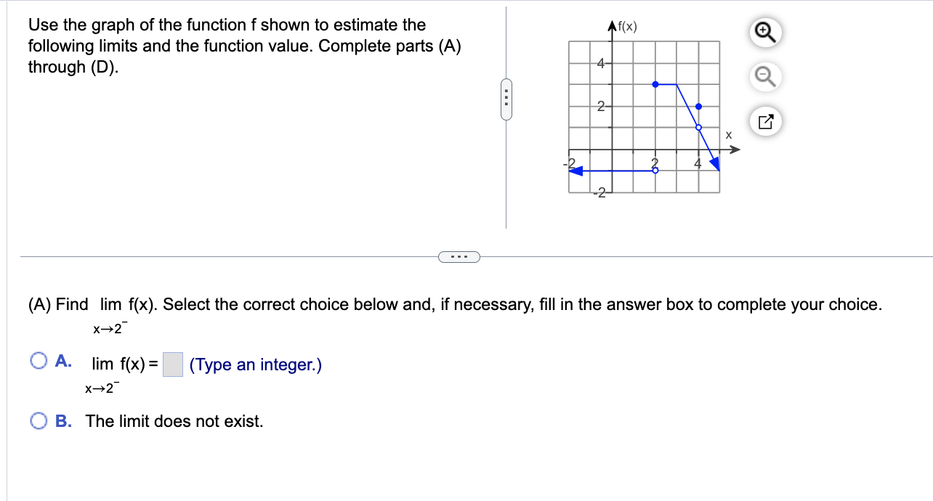Click the question prompt text in part A
This screenshot has width=933, height=501.
pyautogui.click(x=291, y=304)
